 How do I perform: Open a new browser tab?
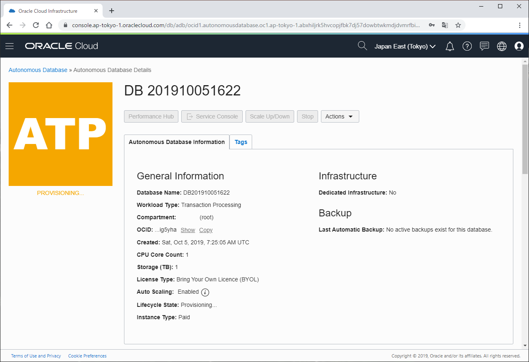pyautogui.click(x=111, y=11)
